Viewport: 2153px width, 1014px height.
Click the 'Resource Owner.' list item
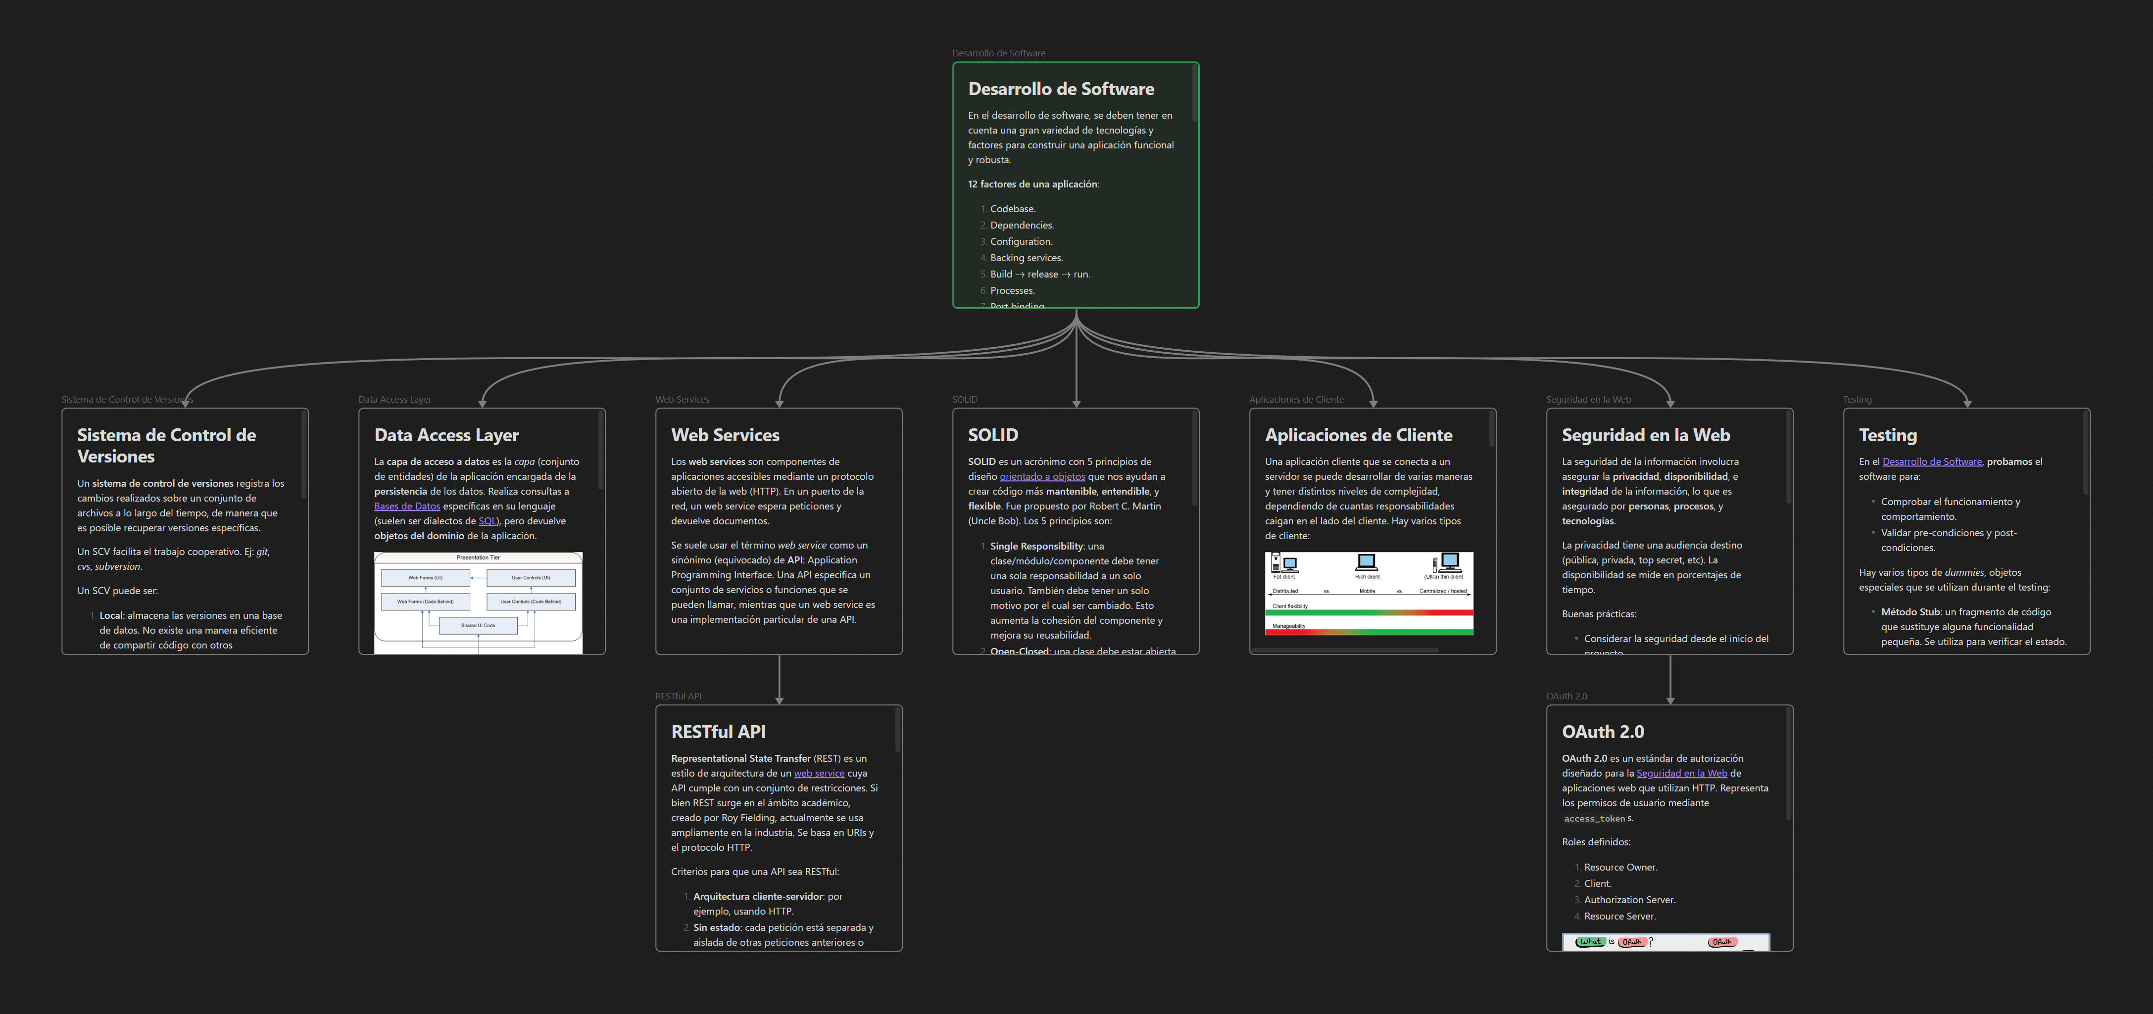pyautogui.click(x=1620, y=868)
